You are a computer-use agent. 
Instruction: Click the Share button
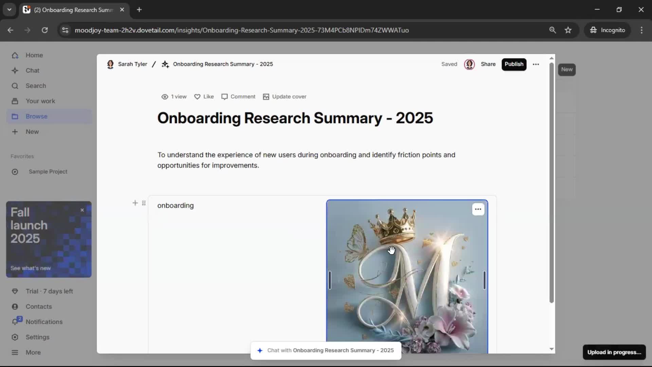click(x=488, y=64)
